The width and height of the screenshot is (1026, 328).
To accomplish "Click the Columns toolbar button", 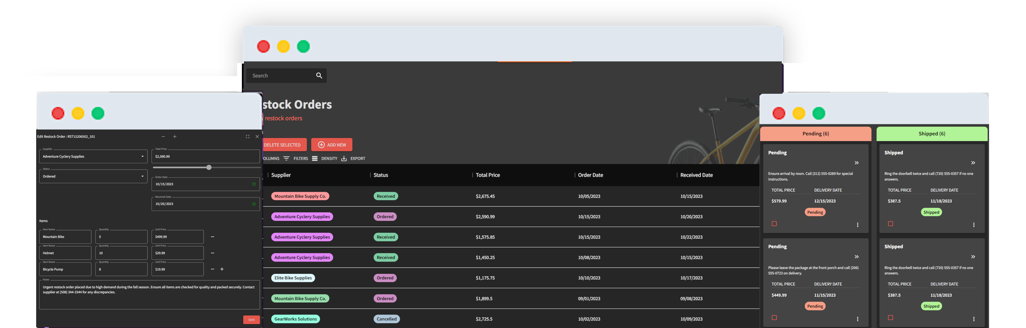I will [271, 158].
